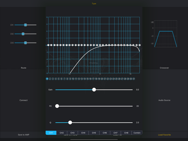Select EQ band 20 button
Viewport: 188px width, 141px height.
point(102,79)
